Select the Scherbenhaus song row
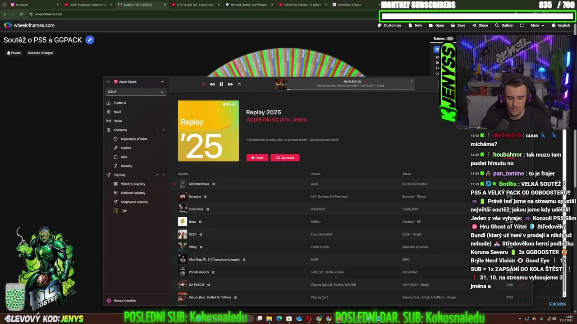Viewport: 577px width, 324px height. point(352,184)
